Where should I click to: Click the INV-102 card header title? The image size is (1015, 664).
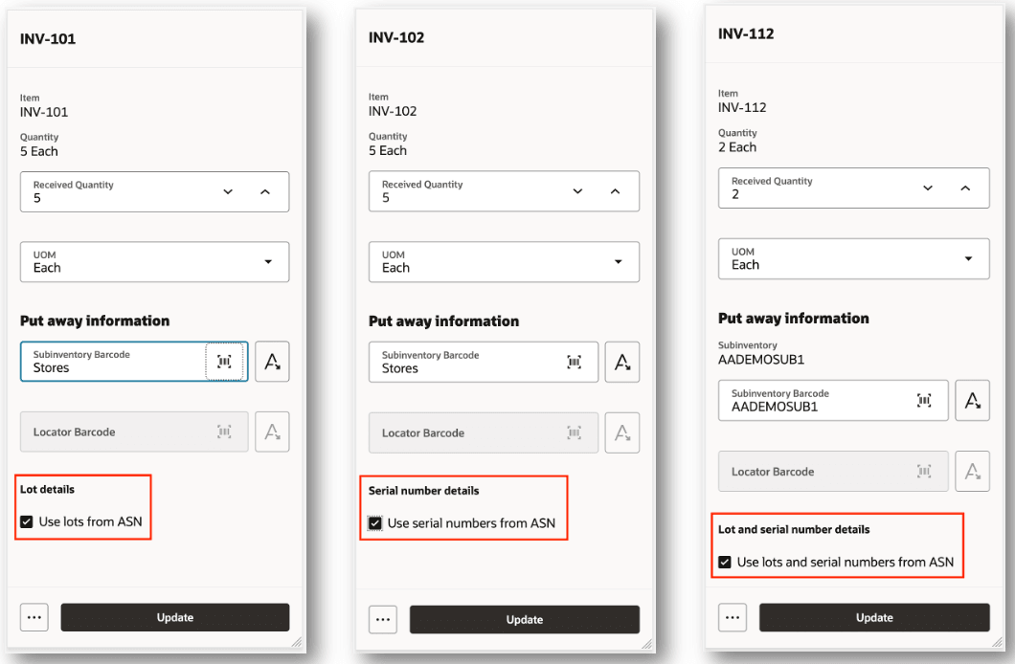[x=396, y=36]
